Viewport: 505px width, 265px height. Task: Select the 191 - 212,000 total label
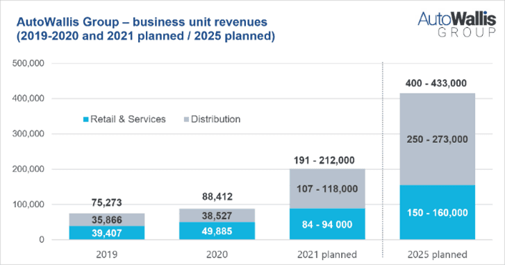(x=324, y=160)
